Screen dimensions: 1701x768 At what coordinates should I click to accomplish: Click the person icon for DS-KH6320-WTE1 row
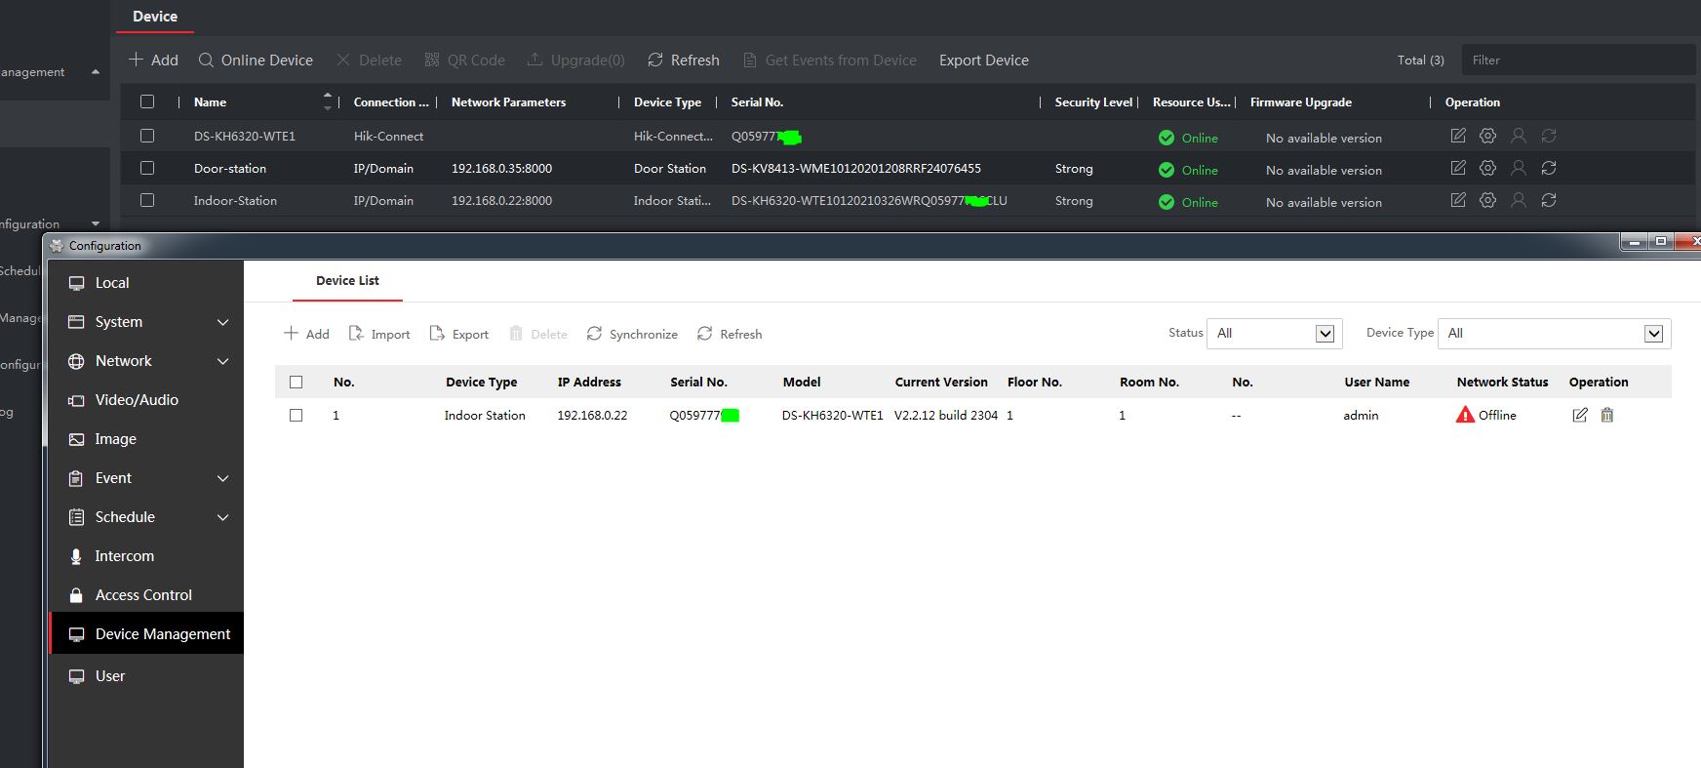click(x=1519, y=136)
